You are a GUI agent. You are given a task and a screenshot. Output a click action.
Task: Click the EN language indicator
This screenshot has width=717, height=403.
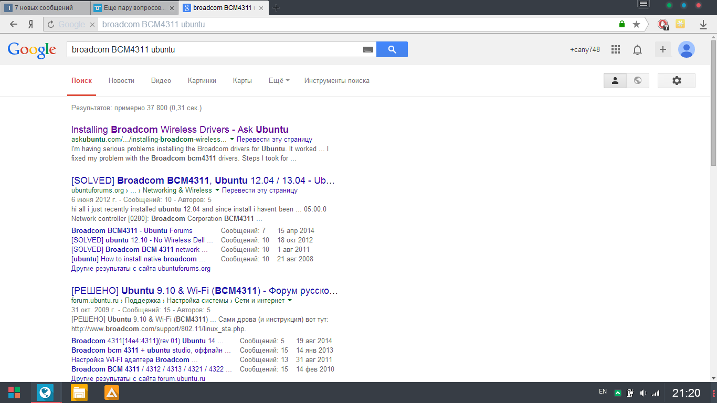point(603,391)
